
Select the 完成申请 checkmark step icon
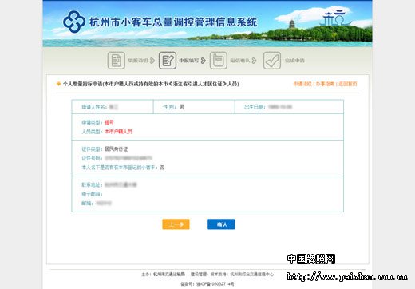(272, 61)
